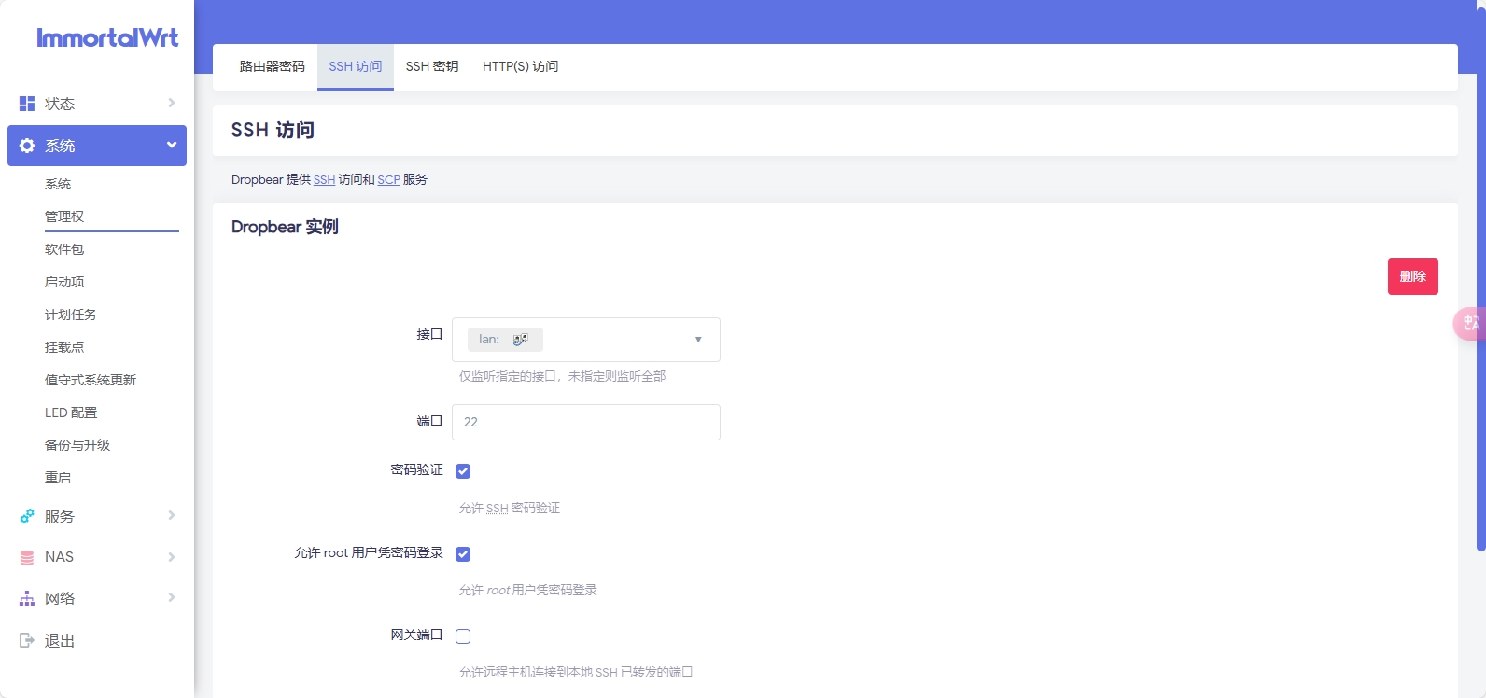1486x698 pixels.
Task: Follow the SSH link in description
Action: tap(324, 180)
